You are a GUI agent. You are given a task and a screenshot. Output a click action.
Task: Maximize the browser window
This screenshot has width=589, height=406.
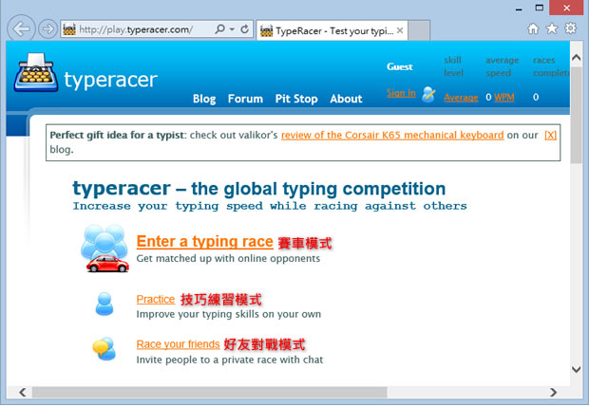coord(540,8)
